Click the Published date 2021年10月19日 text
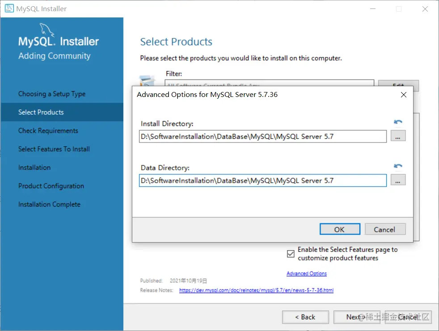 [188, 281]
